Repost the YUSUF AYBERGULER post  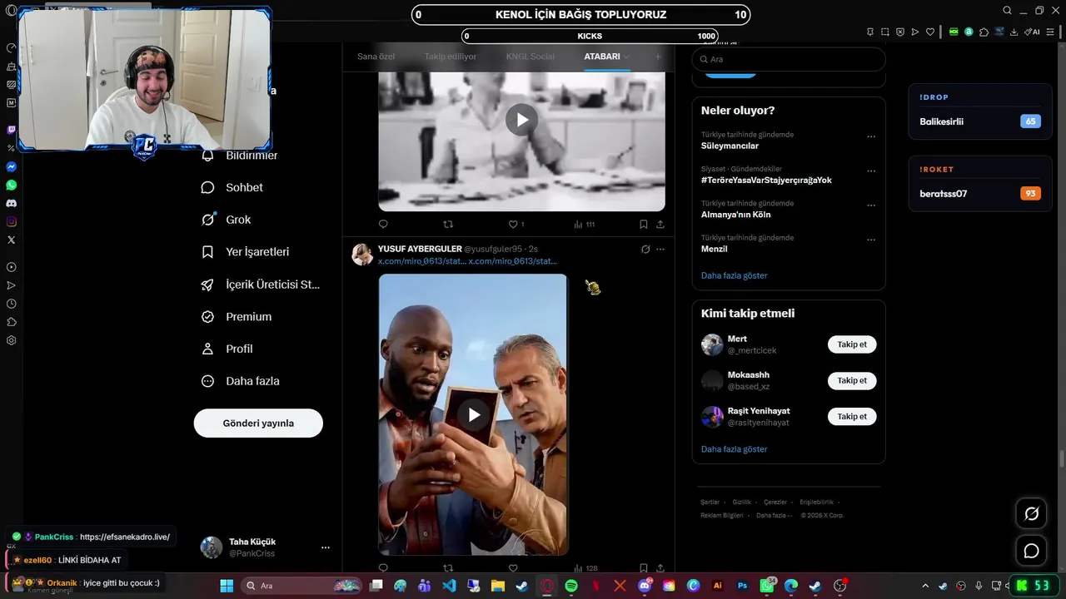coord(448,568)
